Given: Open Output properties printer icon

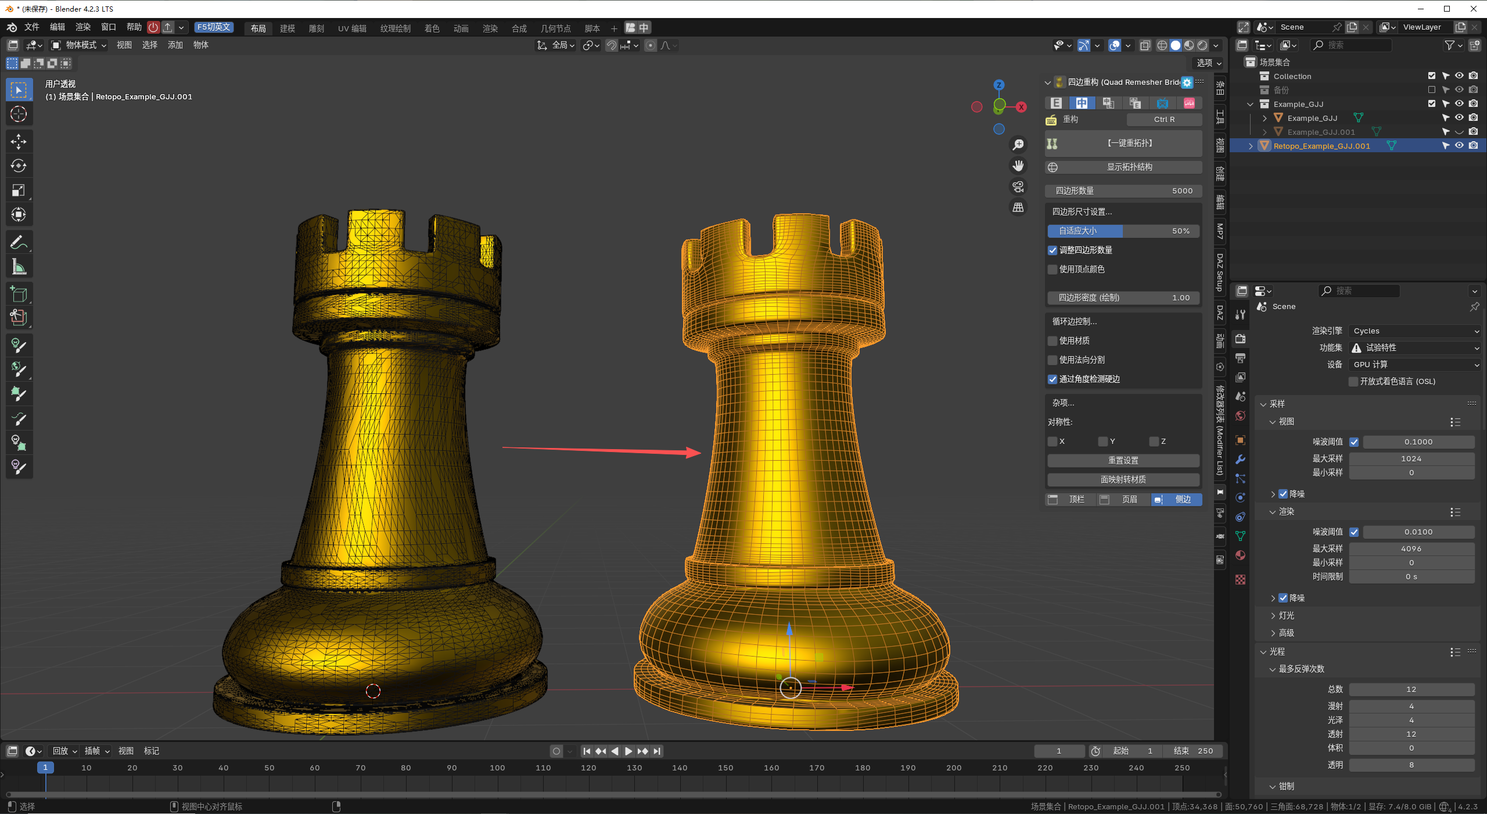Looking at the screenshot, I should (x=1241, y=358).
